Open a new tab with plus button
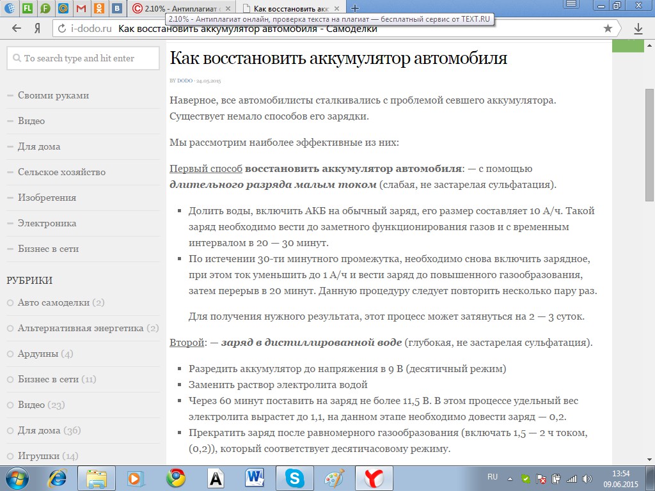The width and height of the screenshot is (655, 491). click(x=354, y=8)
